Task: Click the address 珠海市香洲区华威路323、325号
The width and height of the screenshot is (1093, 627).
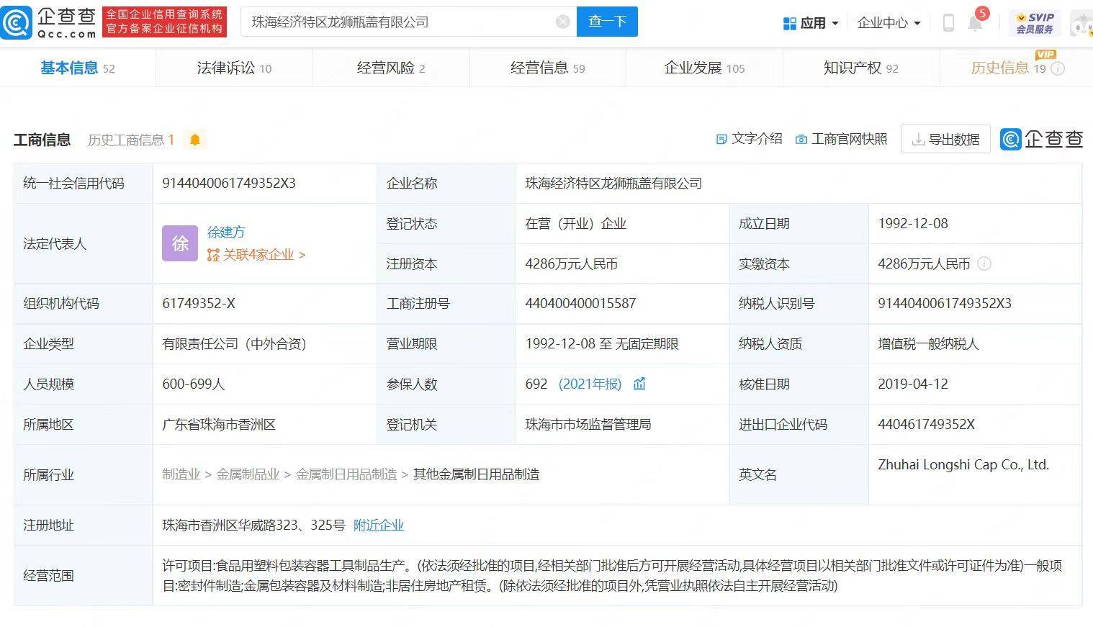Action: 253,525
